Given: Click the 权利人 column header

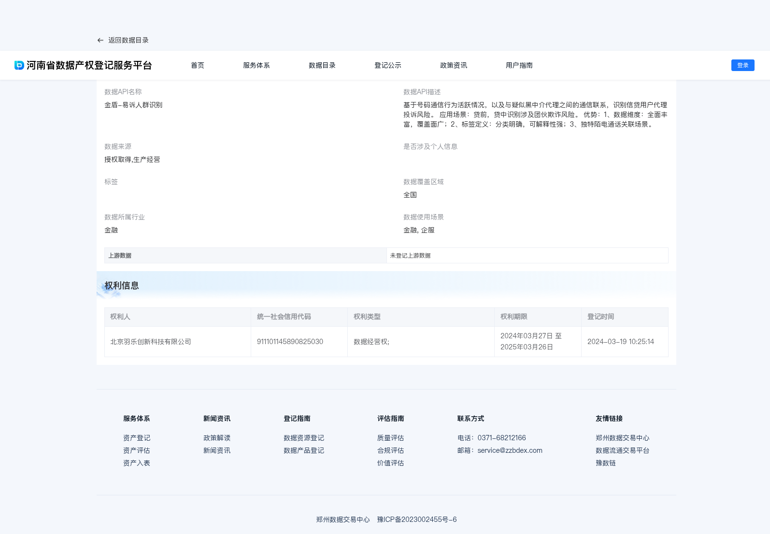Looking at the screenshot, I should pyautogui.click(x=178, y=317).
